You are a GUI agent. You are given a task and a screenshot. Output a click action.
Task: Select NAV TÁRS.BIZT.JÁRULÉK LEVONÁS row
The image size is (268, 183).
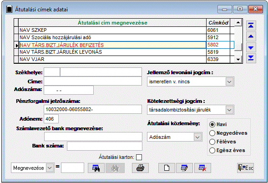click(x=112, y=52)
